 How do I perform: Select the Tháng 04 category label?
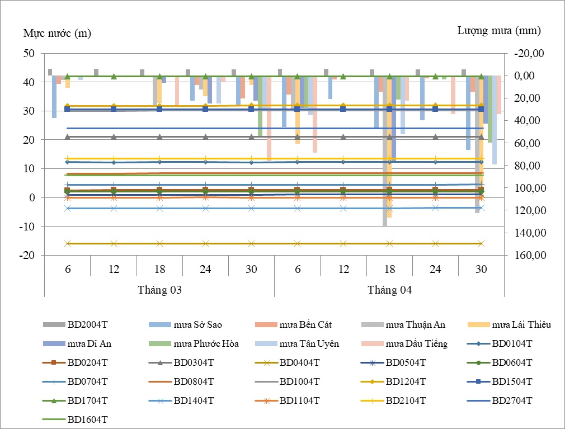tap(389, 290)
